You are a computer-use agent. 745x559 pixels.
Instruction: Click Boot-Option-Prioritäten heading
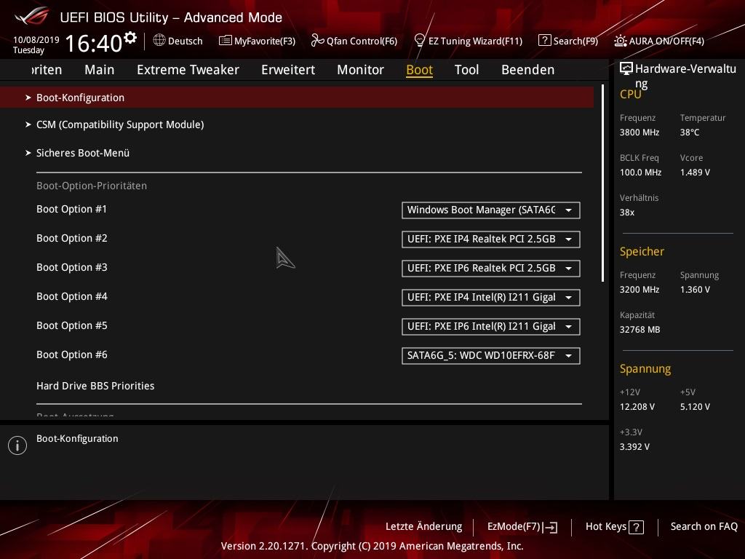click(92, 186)
